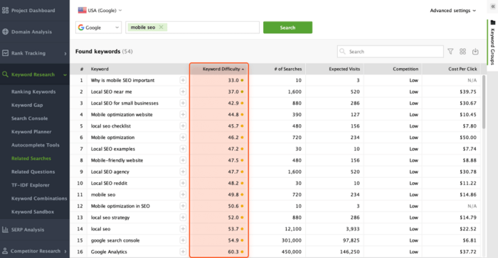This screenshot has height=258, width=498.
Task: Click the Domain Analysis globe icon
Action: coord(6,32)
